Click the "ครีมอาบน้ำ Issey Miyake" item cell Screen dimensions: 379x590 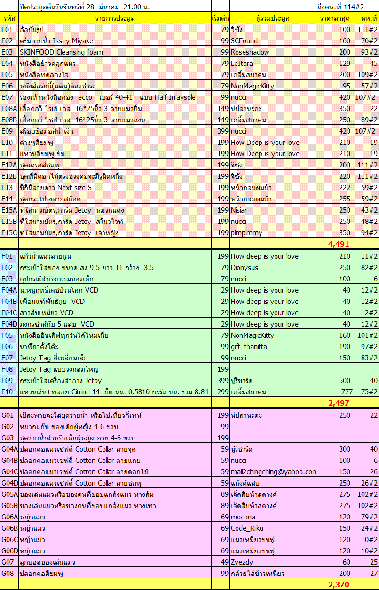[x=56, y=41]
